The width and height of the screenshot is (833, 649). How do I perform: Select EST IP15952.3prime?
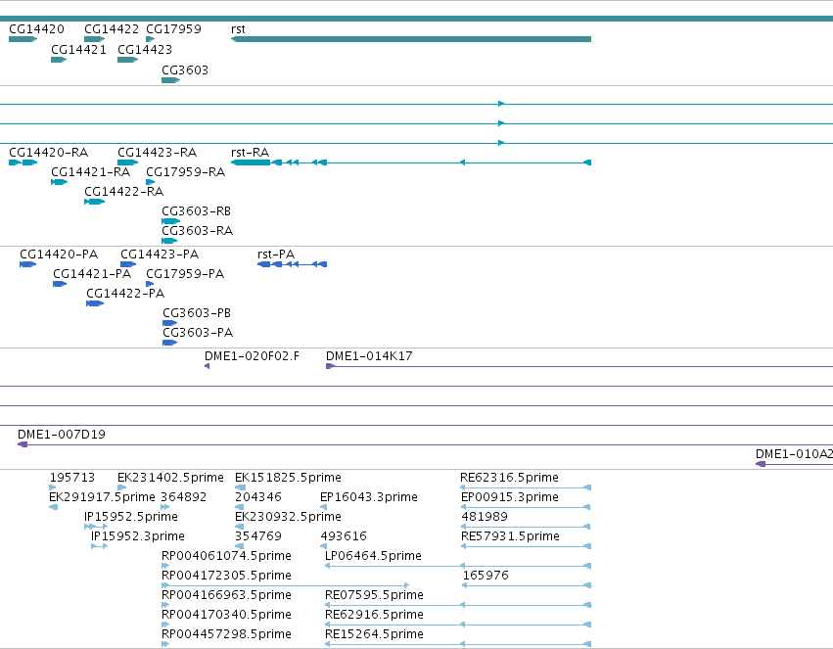click(138, 537)
